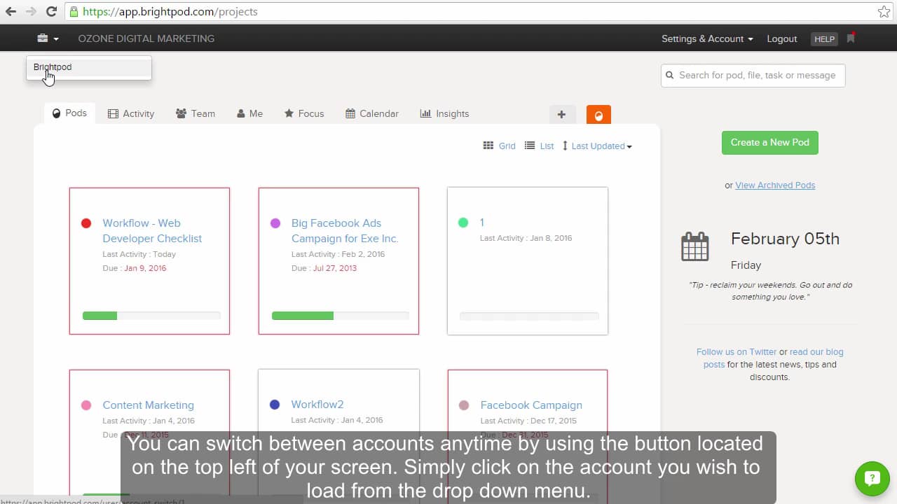Screen dimensions: 897x504
Task: Click the orange pod button beside tabs
Action: pyautogui.click(x=598, y=115)
